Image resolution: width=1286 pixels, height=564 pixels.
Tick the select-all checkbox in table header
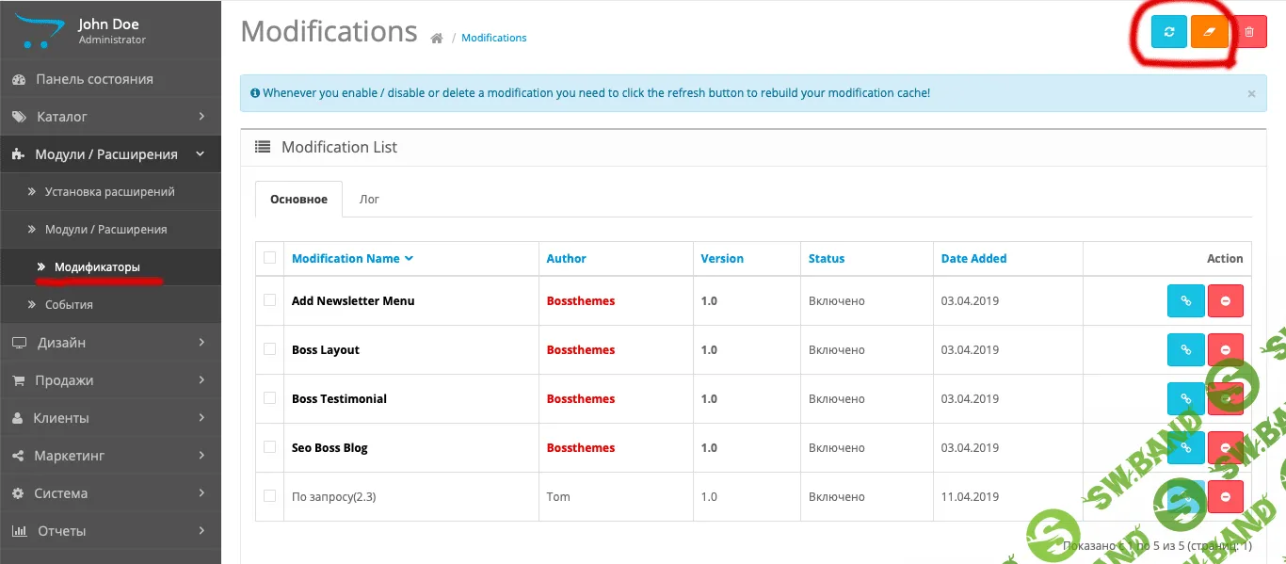[270, 258]
